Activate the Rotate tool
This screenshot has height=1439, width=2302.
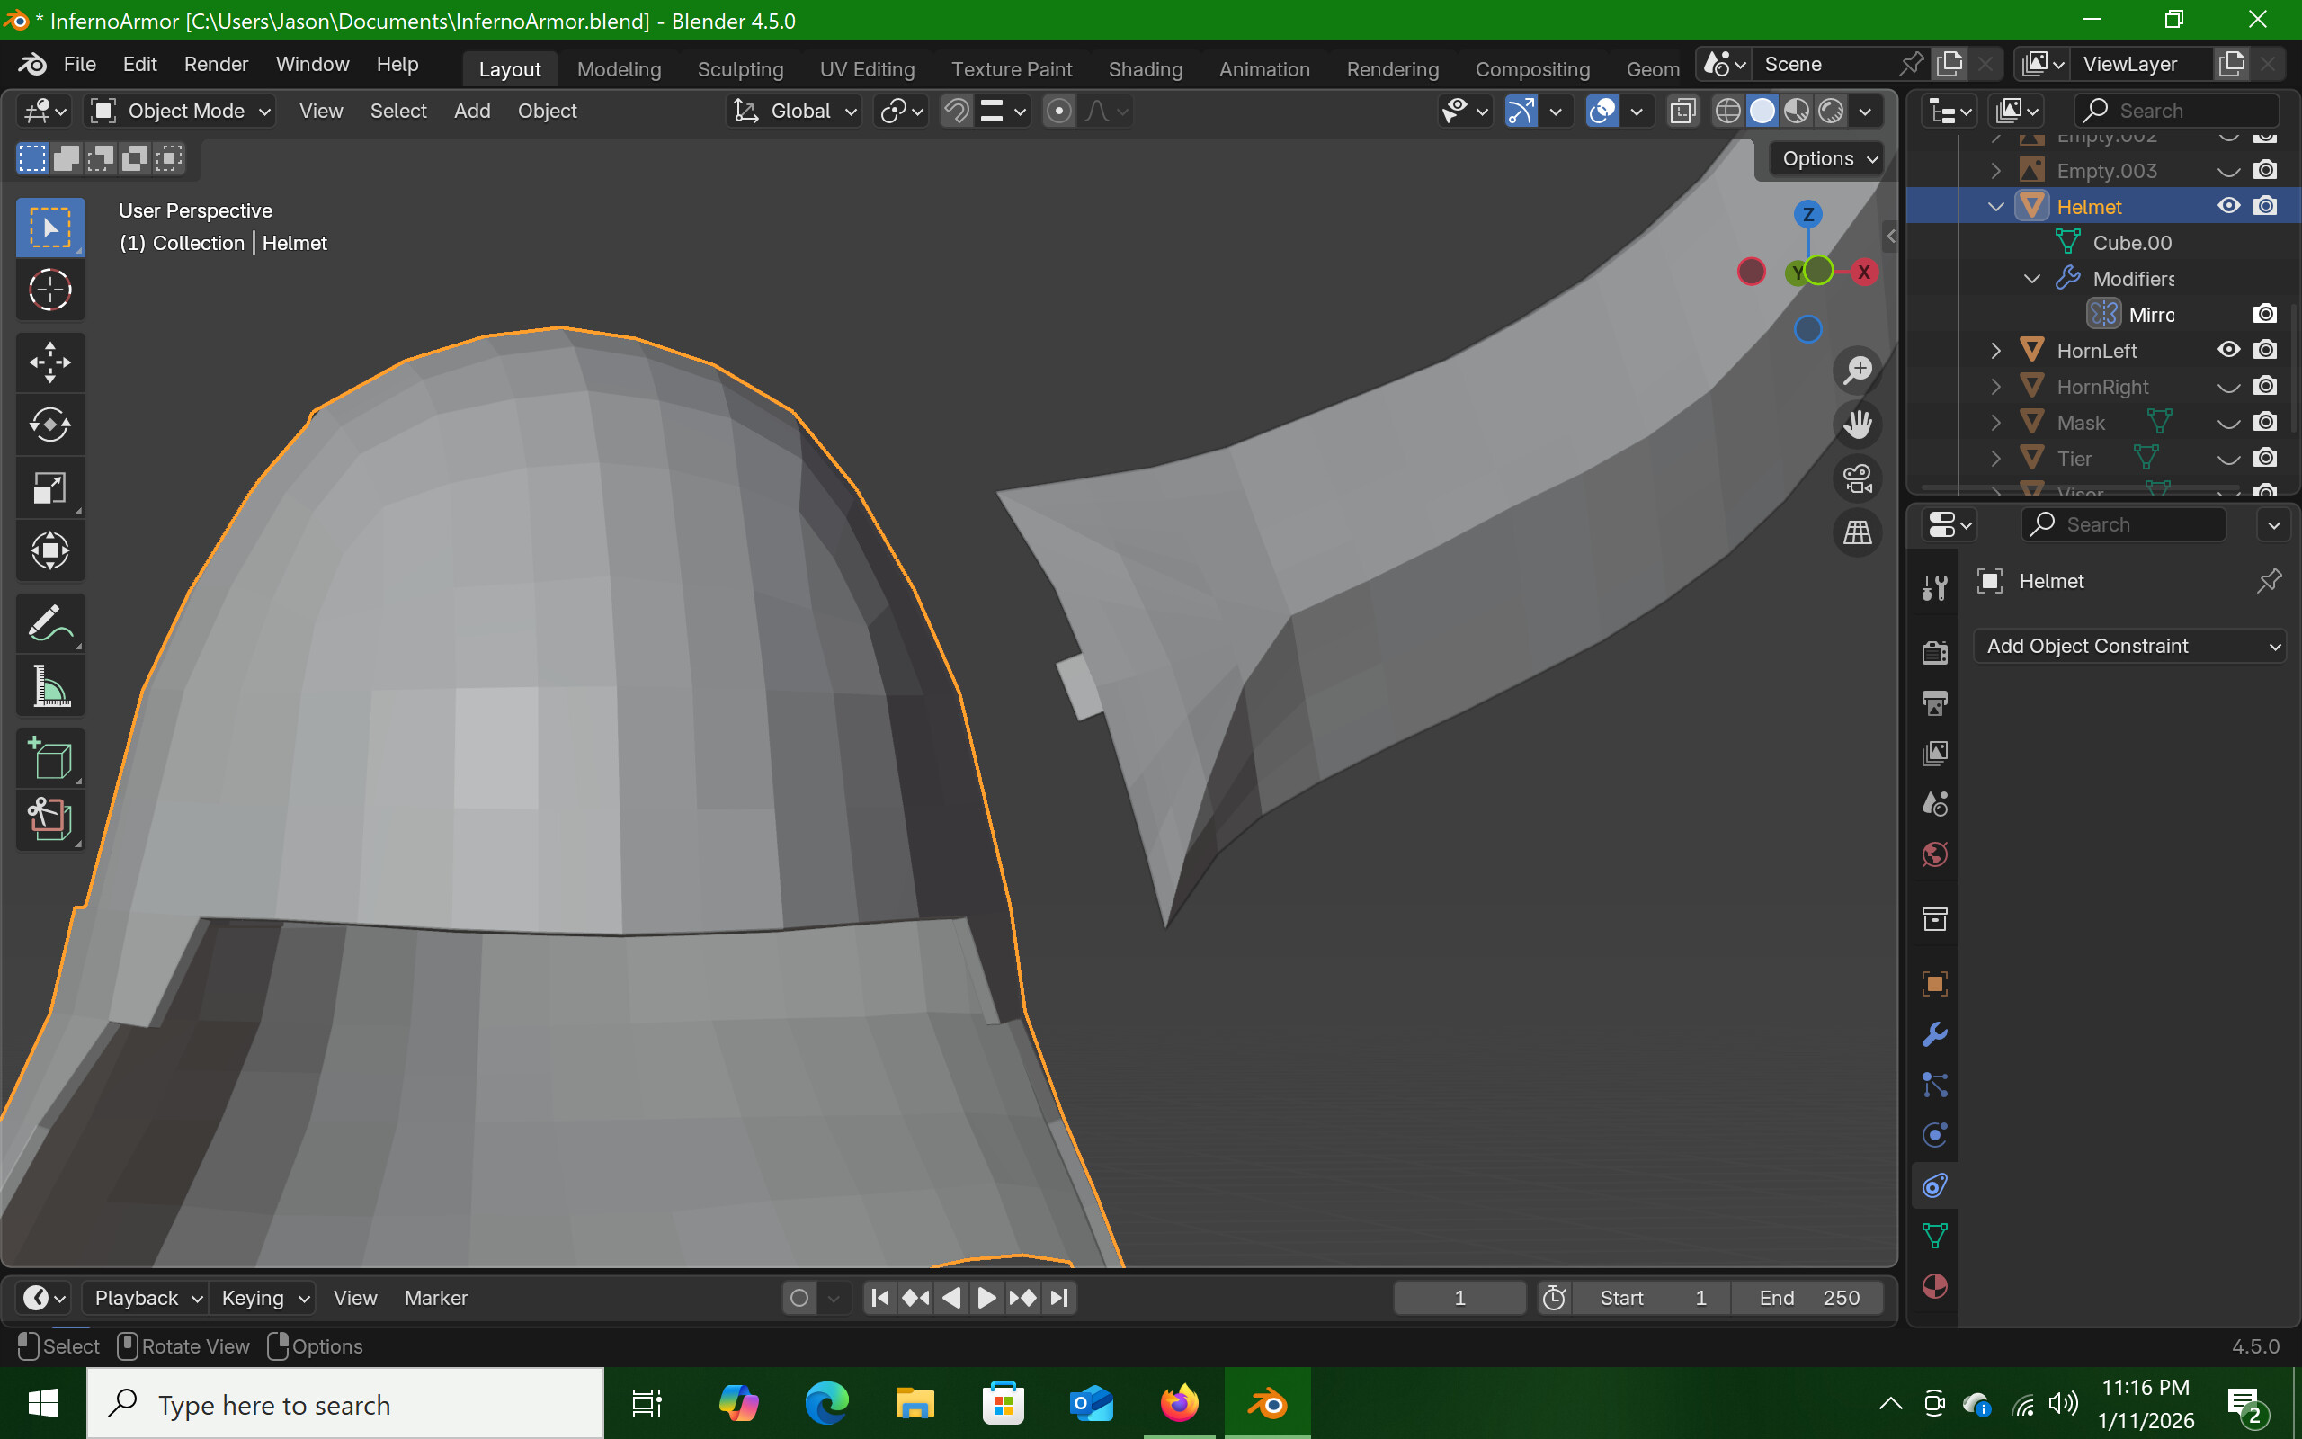pyautogui.click(x=50, y=425)
